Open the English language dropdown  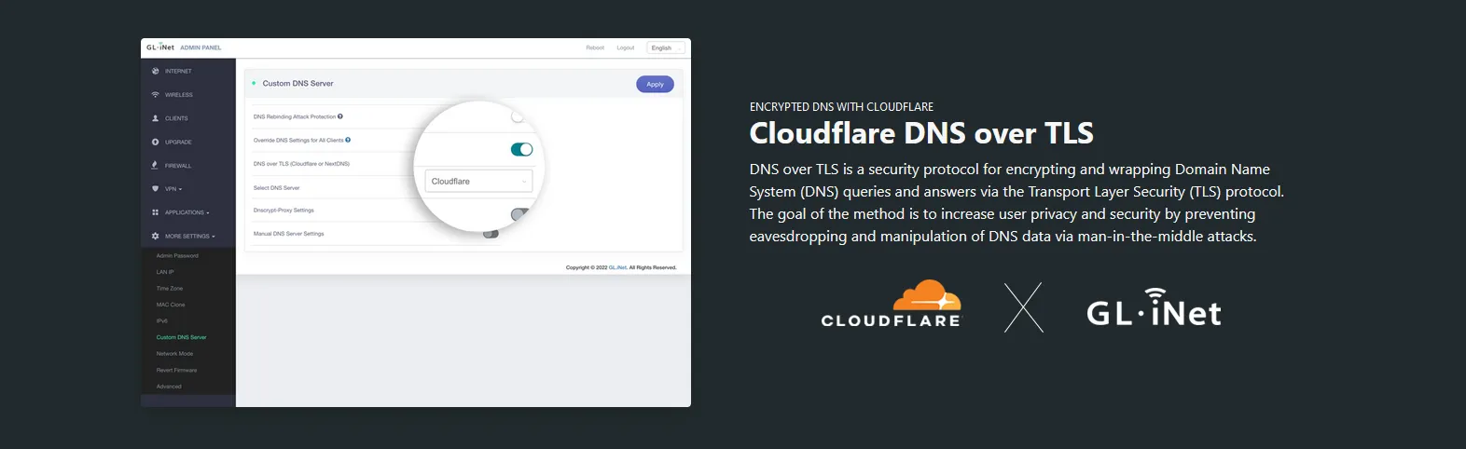[666, 48]
